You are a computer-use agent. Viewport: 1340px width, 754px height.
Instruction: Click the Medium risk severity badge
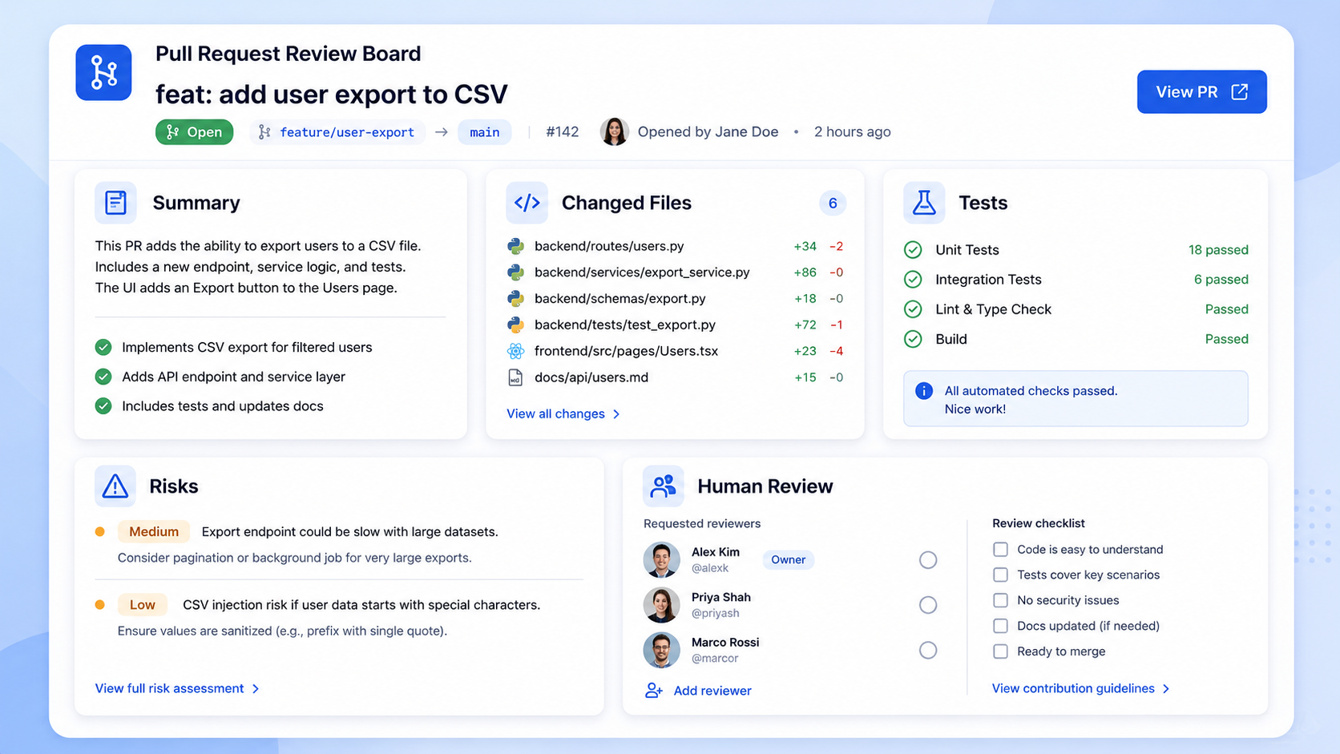153,532
